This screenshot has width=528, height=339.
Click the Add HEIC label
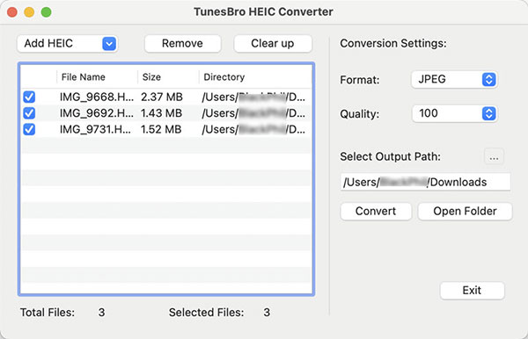coord(48,43)
